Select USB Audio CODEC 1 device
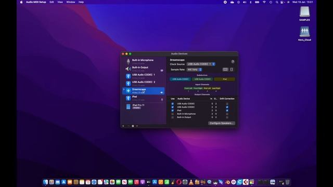Screen dimensions: 333x187 pos(144,76)
